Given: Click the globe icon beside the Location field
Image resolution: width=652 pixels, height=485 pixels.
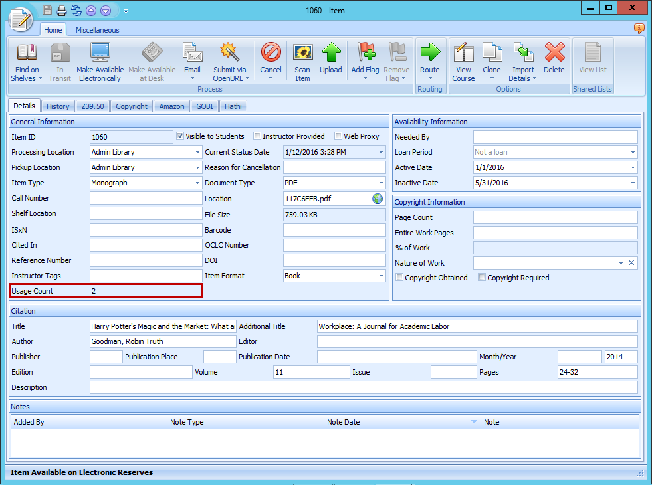Looking at the screenshot, I should [x=377, y=198].
